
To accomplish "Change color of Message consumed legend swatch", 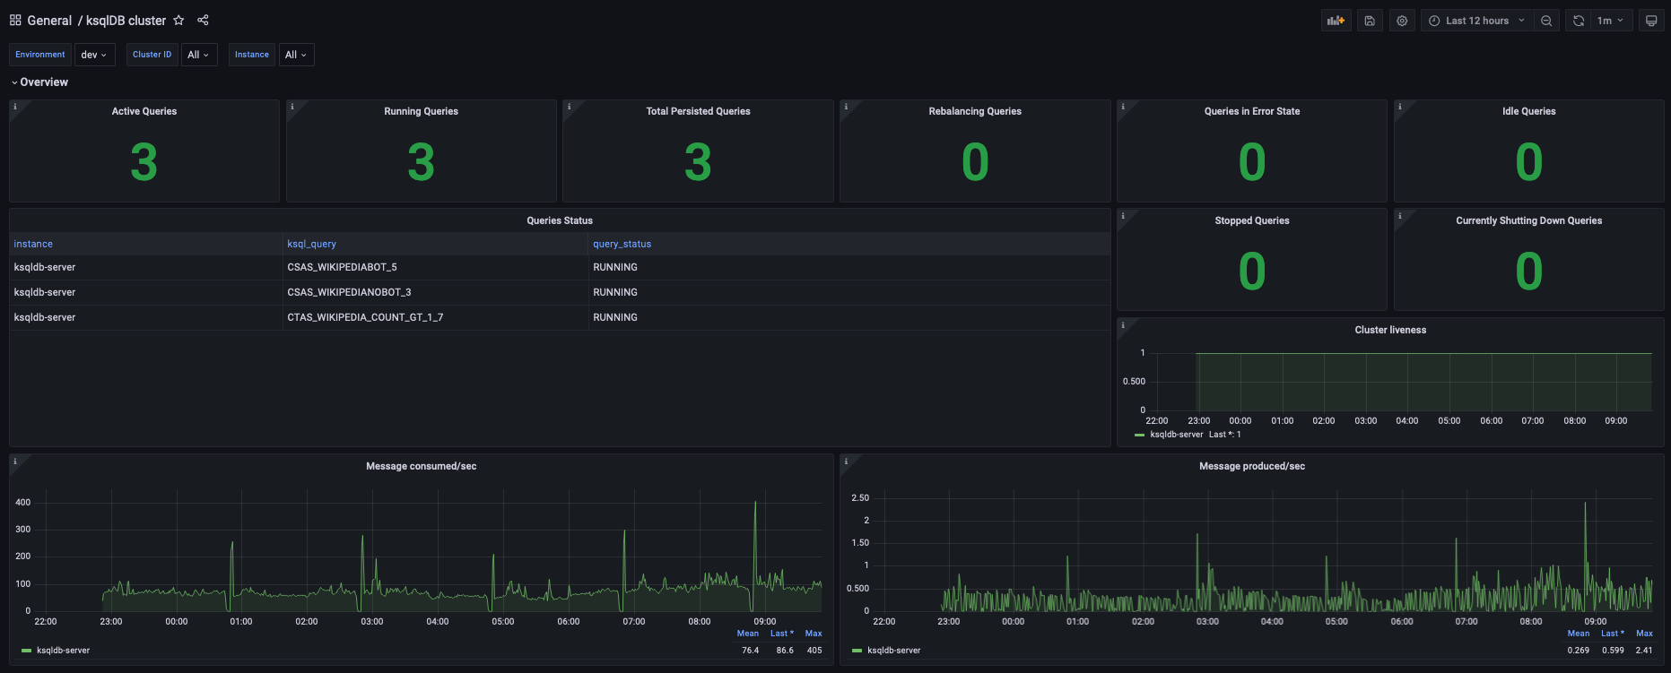I will point(26,651).
